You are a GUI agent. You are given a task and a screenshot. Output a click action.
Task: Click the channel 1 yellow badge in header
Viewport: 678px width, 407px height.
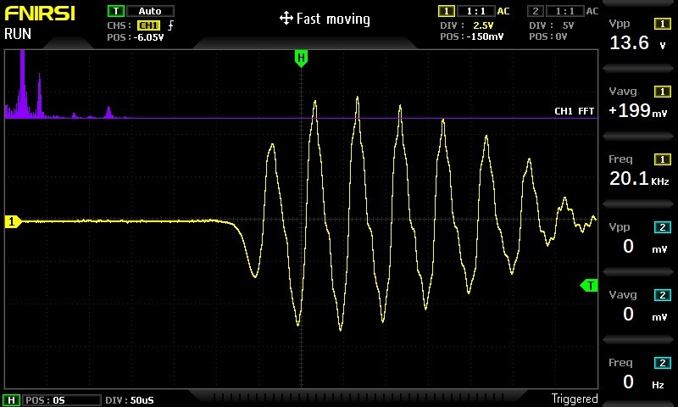point(447,11)
